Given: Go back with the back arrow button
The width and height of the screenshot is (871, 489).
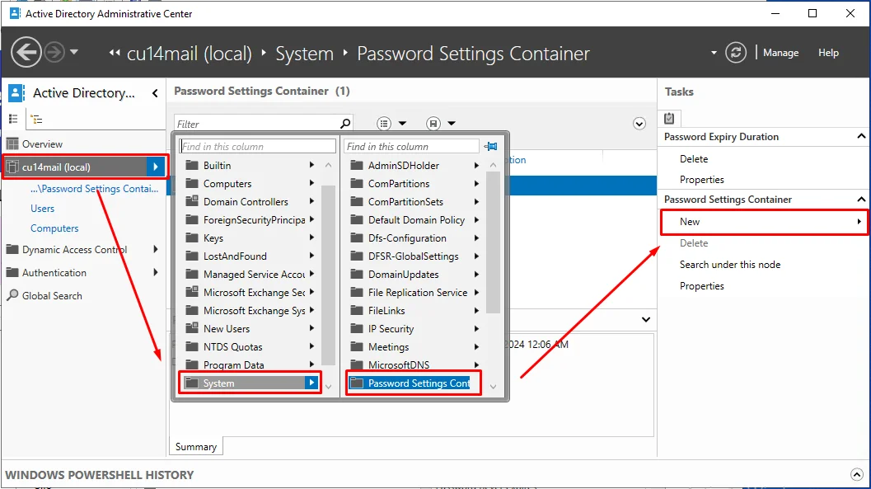Looking at the screenshot, I should pyautogui.click(x=26, y=53).
